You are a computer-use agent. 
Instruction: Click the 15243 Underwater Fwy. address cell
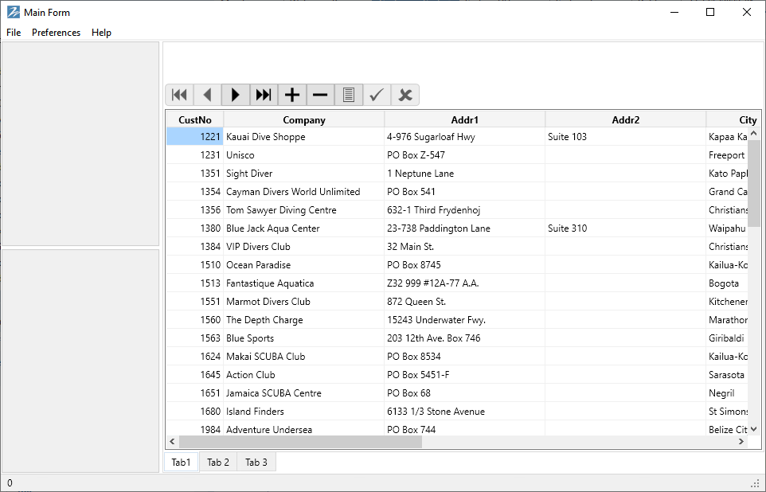[464, 320]
